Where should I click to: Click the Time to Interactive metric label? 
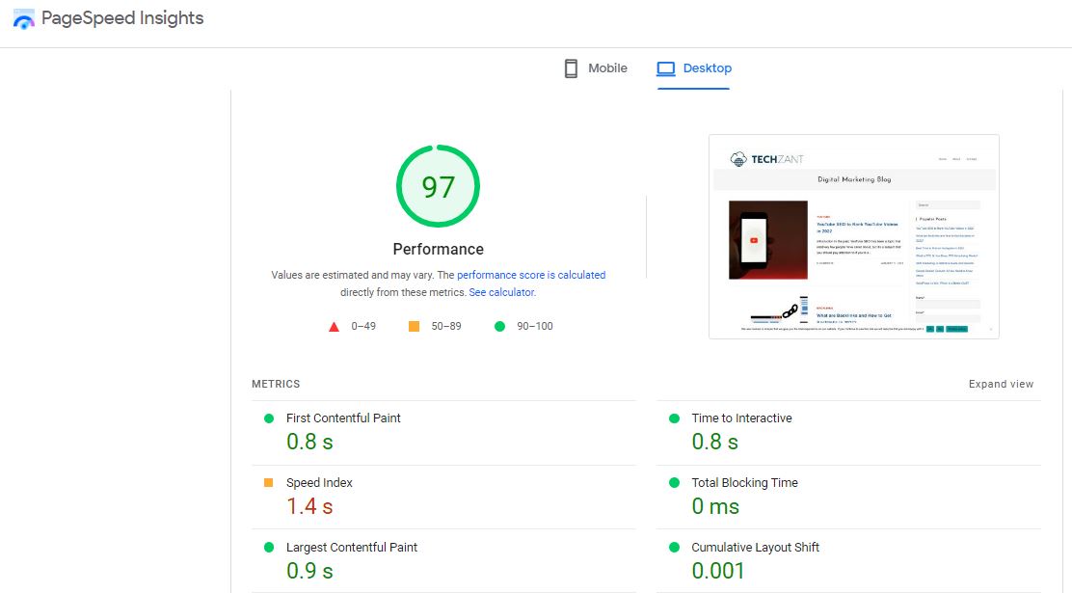point(741,418)
